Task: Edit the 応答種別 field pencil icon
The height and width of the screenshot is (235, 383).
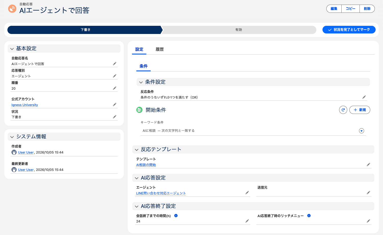Action: pyautogui.click(x=115, y=76)
